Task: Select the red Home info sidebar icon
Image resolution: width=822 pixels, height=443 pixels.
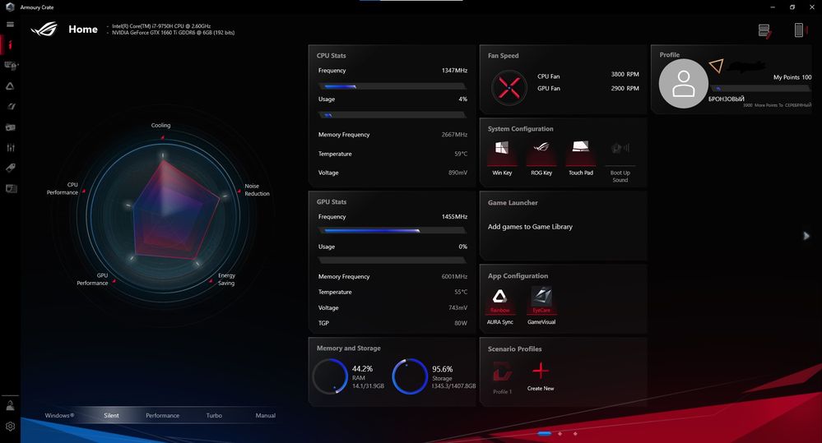Action: tap(10, 45)
